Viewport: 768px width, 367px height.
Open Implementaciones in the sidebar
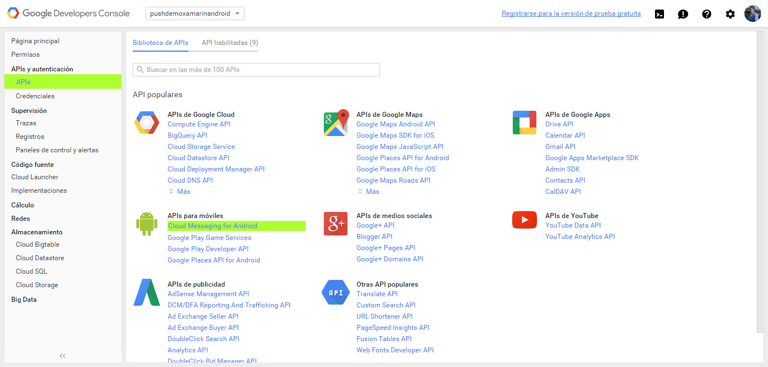point(39,191)
